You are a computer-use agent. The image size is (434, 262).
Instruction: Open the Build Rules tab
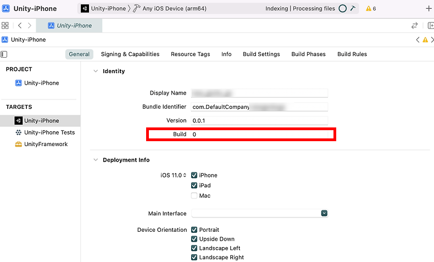click(x=352, y=54)
